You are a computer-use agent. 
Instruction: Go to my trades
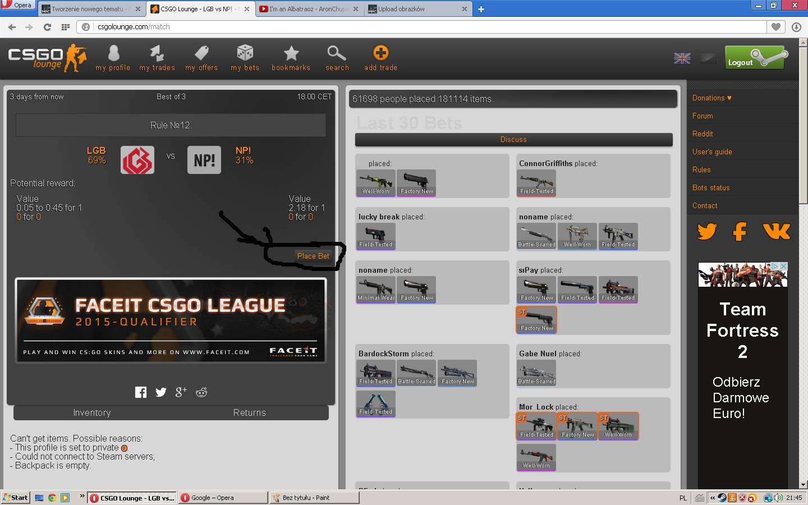157,58
